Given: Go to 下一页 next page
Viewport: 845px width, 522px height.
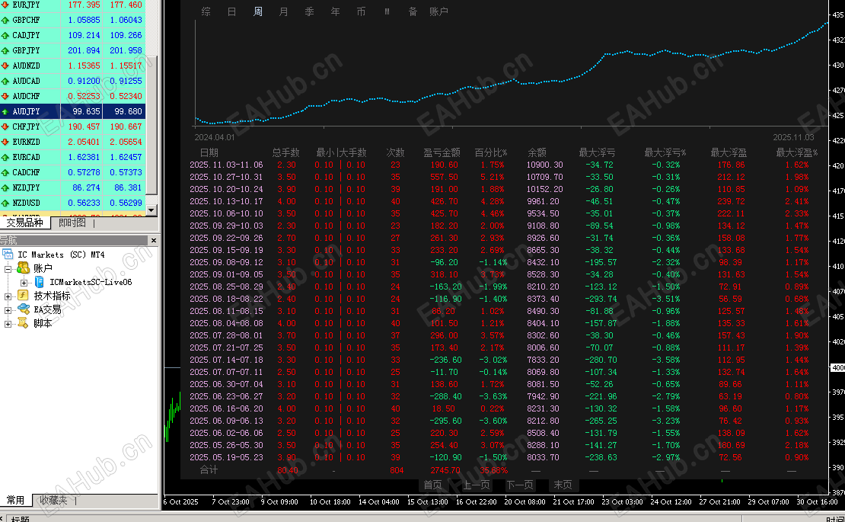Looking at the screenshot, I should (x=519, y=485).
